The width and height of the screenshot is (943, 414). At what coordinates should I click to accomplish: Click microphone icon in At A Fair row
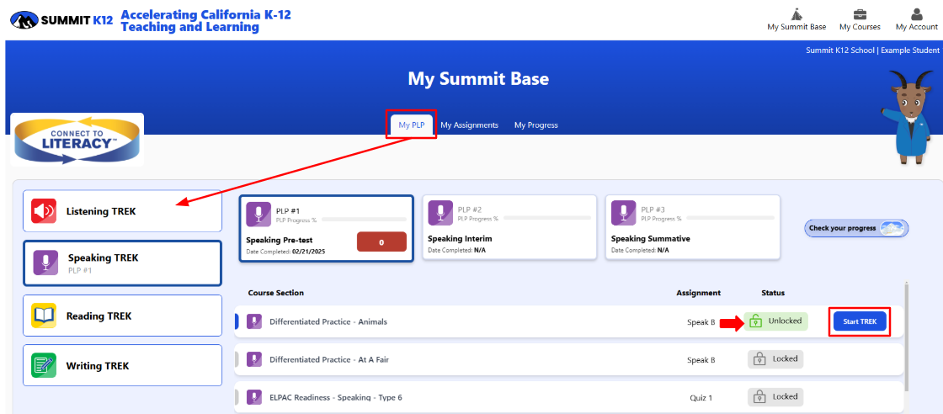254,359
